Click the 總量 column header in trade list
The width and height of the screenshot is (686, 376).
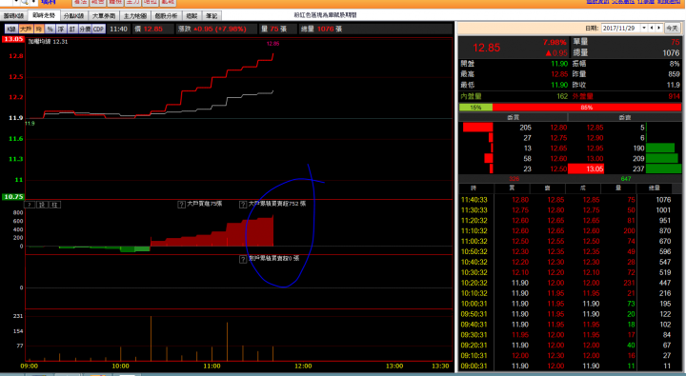click(654, 188)
